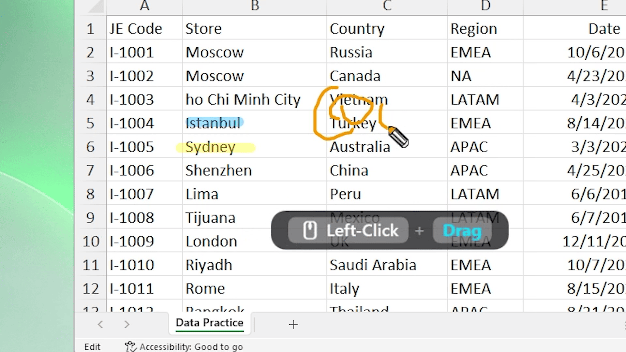Select the London cell
This screenshot has width=626, height=352.
[x=255, y=241]
